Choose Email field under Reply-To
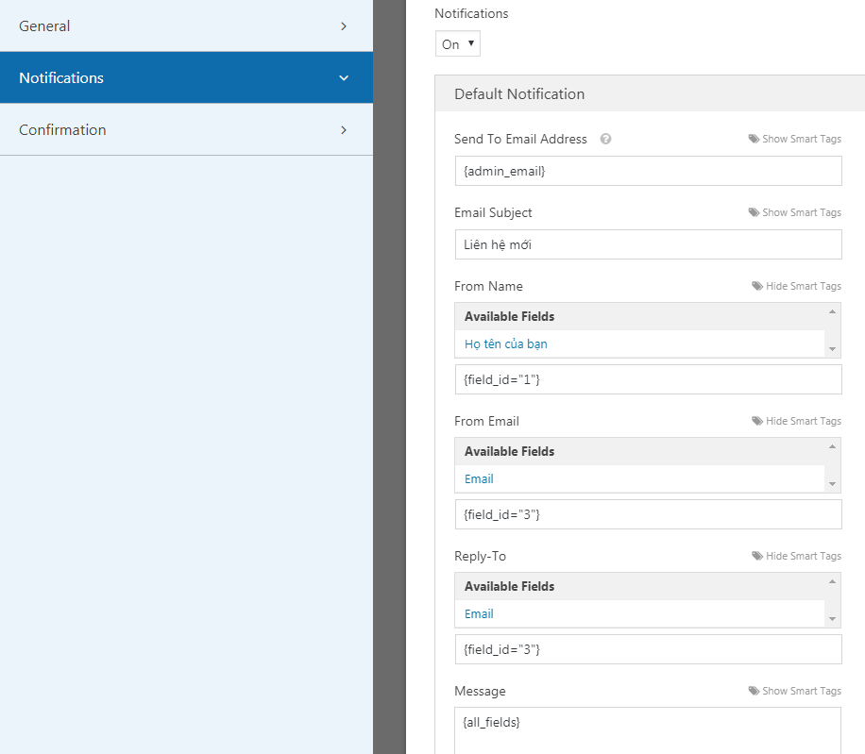The image size is (865, 754). pos(479,613)
